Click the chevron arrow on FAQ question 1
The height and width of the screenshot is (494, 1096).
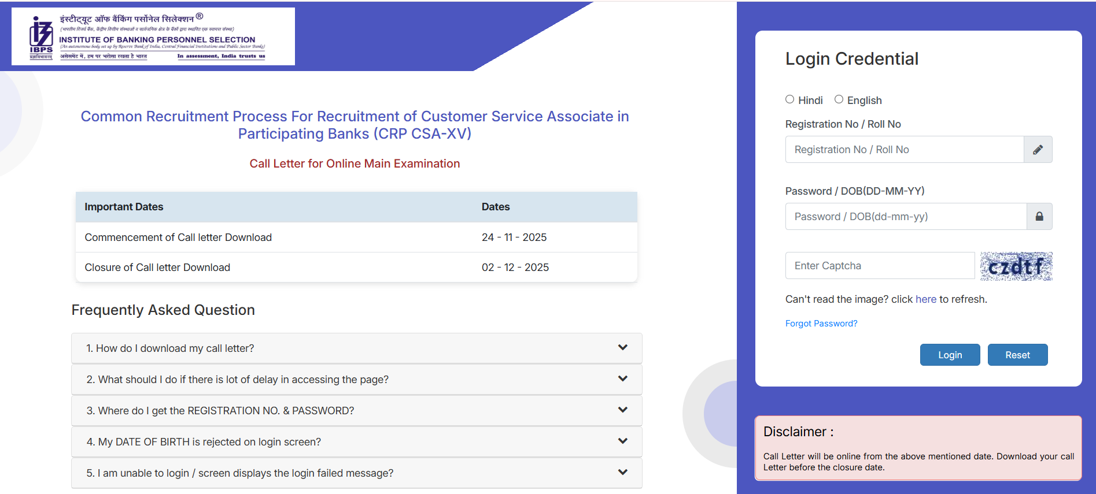[x=622, y=348]
